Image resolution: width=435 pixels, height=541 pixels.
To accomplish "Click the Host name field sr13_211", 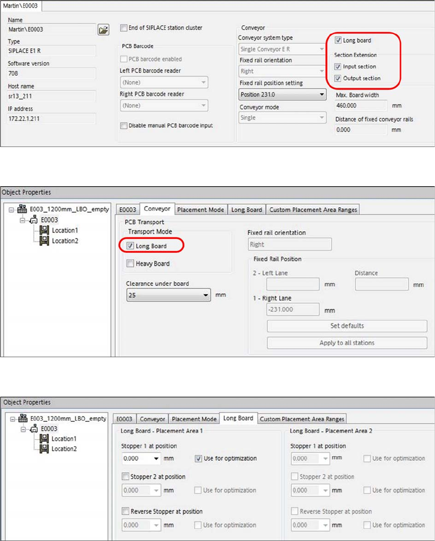I will click(51, 96).
